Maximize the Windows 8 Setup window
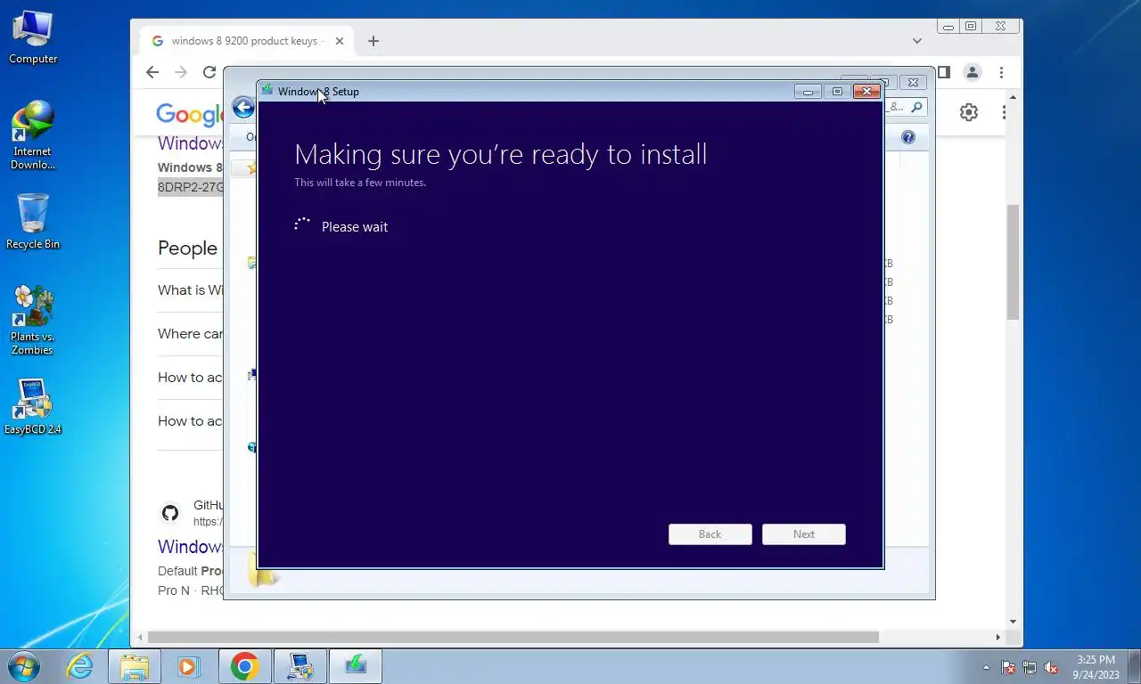1141x684 pixels. pos(837,91)
